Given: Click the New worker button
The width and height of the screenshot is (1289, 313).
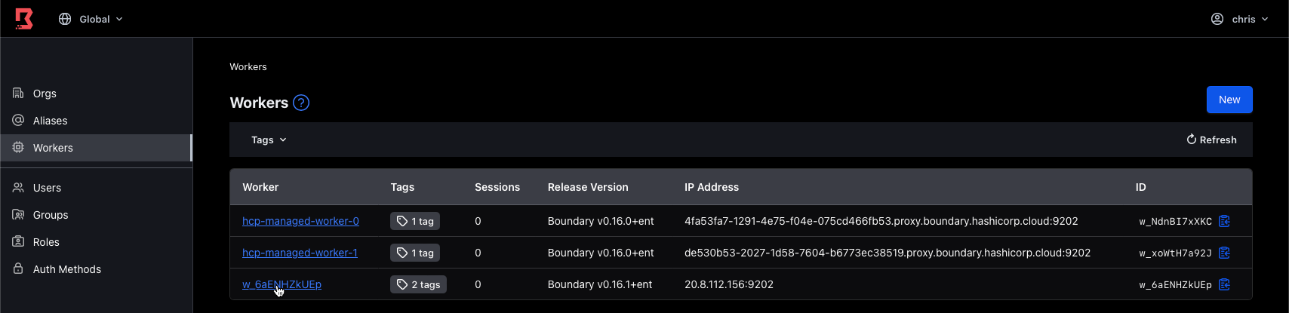Looking at the screenshot, I should (x=1229, y=100).
